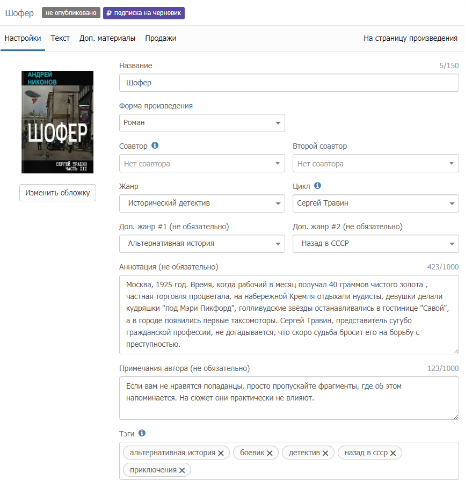Go to Доп. материалы tab
The width and height of the screenshot is (465, 481).
pyautogui.click(x=107, y=38)
